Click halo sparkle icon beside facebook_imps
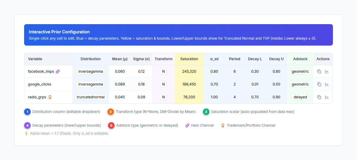This screenshot has width=357, height=160. point(58,72)
